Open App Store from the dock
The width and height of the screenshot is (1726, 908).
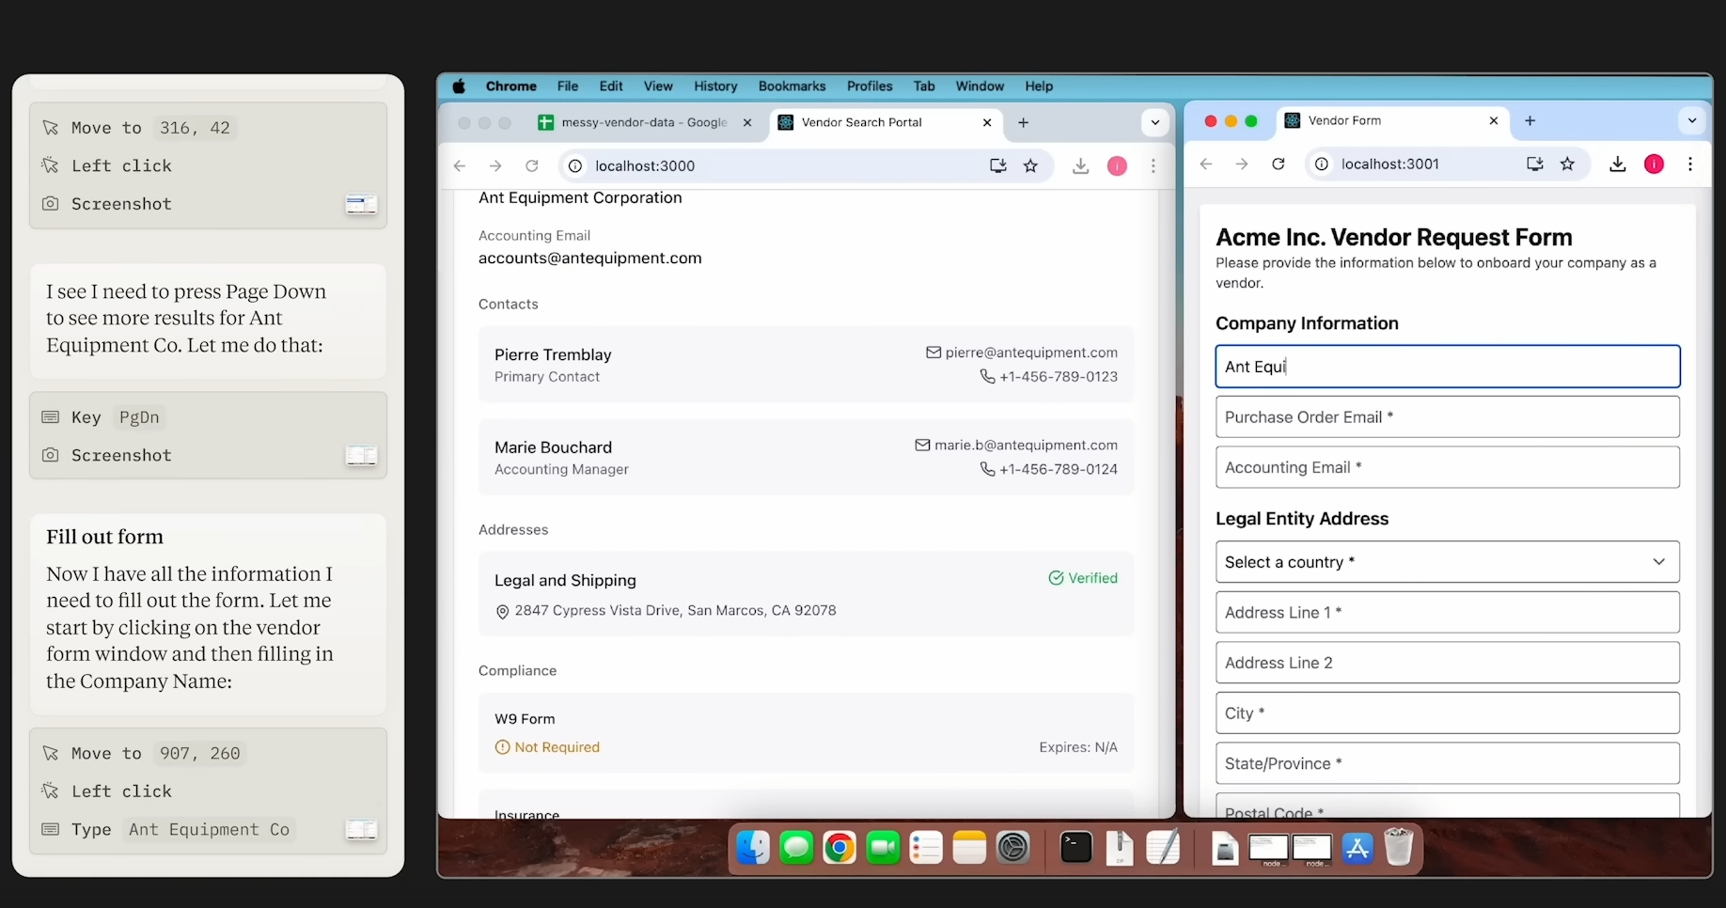coord(1357,848)
